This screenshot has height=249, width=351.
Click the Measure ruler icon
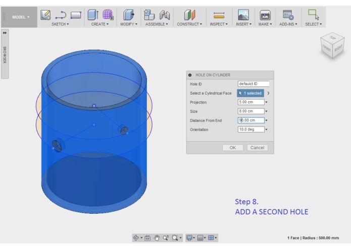click(219, 15)
